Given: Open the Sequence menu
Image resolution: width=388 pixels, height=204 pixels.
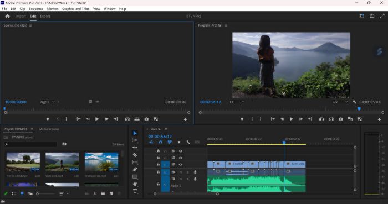Looking at the screenshot, I should 36,9.
